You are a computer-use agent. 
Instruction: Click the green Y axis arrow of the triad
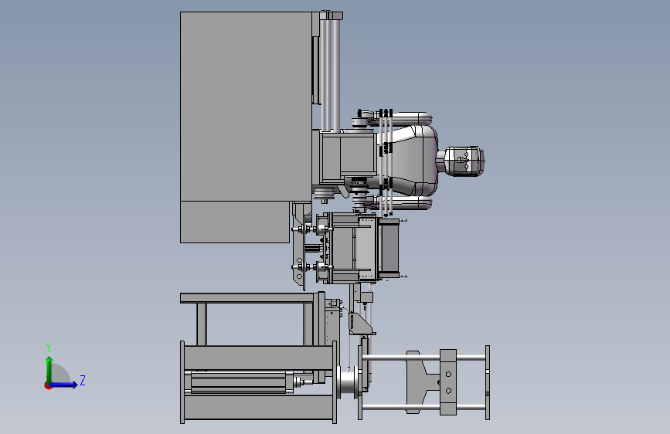(x=49, y=369)
